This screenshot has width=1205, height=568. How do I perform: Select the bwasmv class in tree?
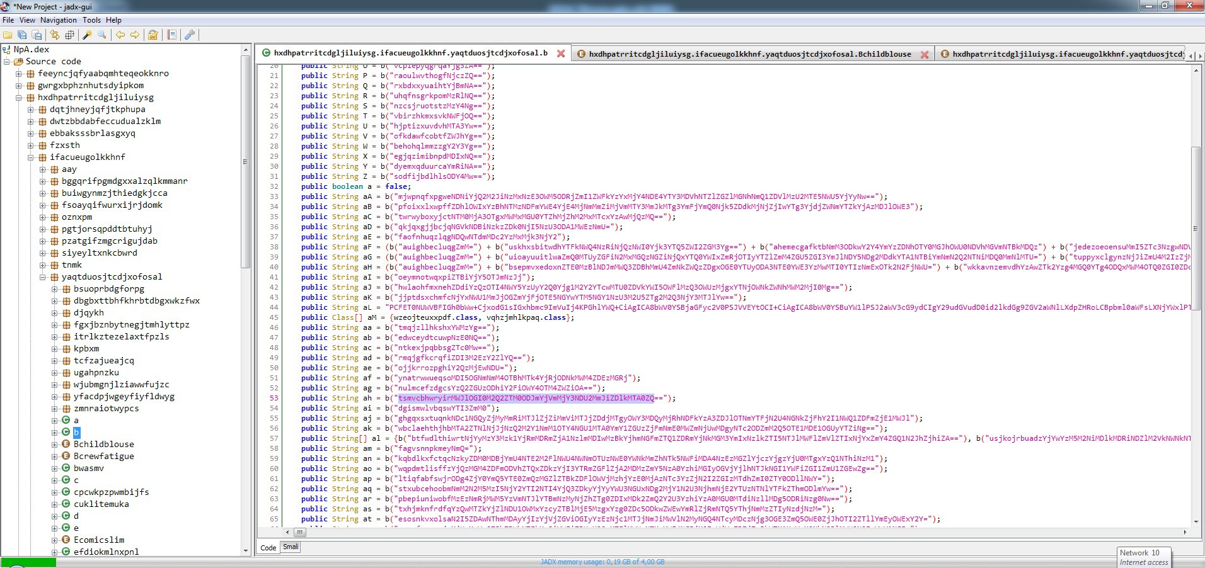(89, 469)
